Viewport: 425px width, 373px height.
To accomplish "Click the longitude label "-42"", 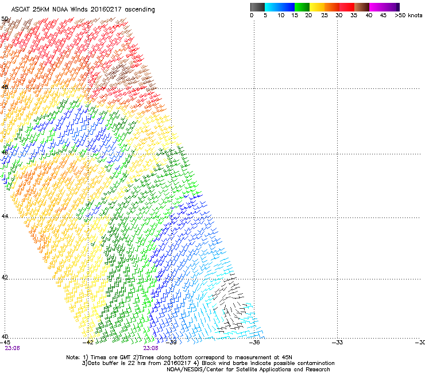I will (88, 343).
